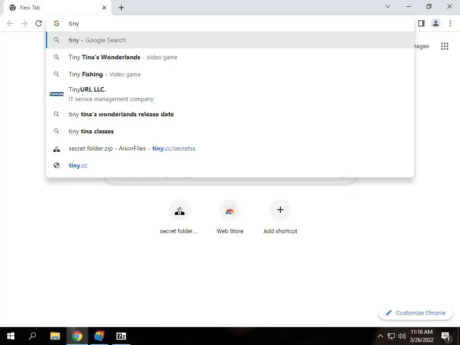
Task: Open File Explorer from the taskbar
Action: [55, 336]
